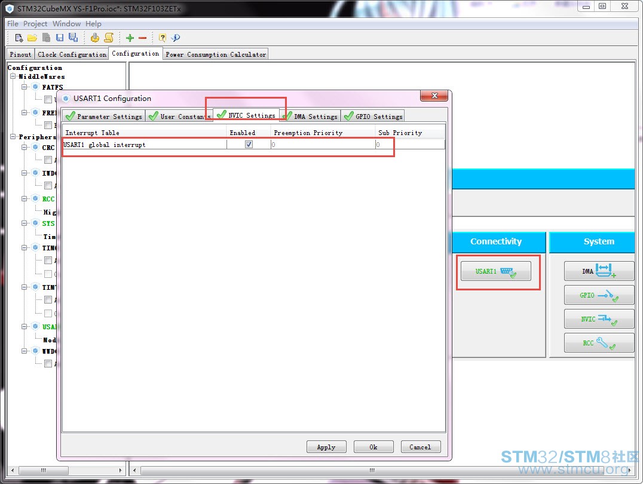The image size is (643, 484).
Task: Click the CRC cube icon in tree
Action: 36,147
